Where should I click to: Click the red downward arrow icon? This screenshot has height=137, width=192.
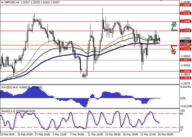click(173, 49)
